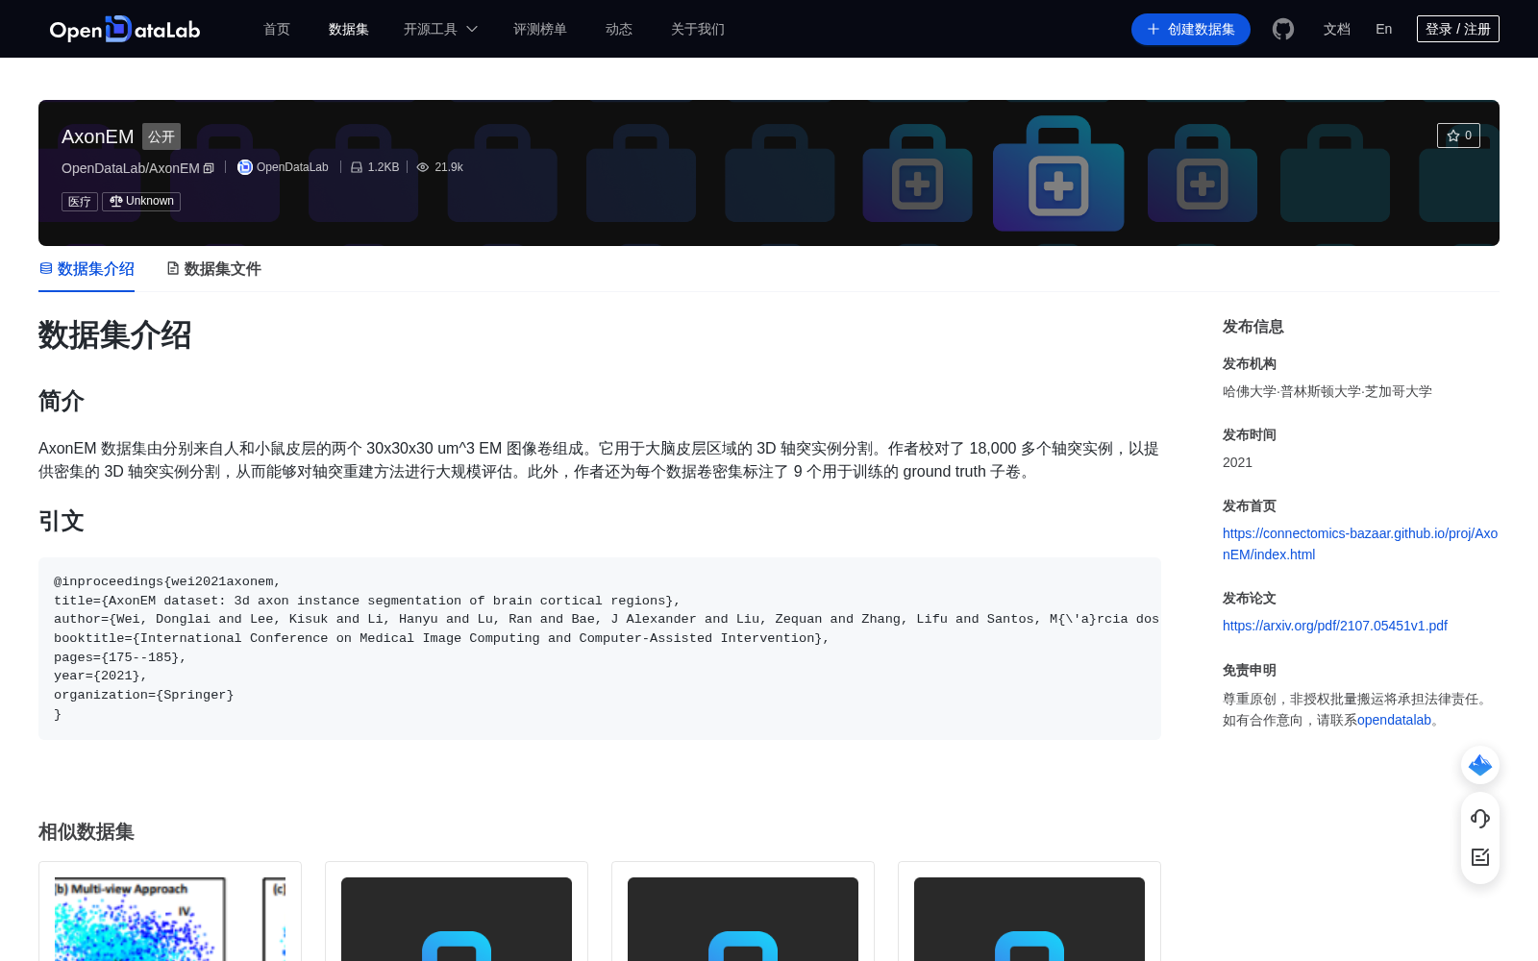1538x961 pixels.
Task: Click the 相似数据集 heading
Action: coord(87,832)
